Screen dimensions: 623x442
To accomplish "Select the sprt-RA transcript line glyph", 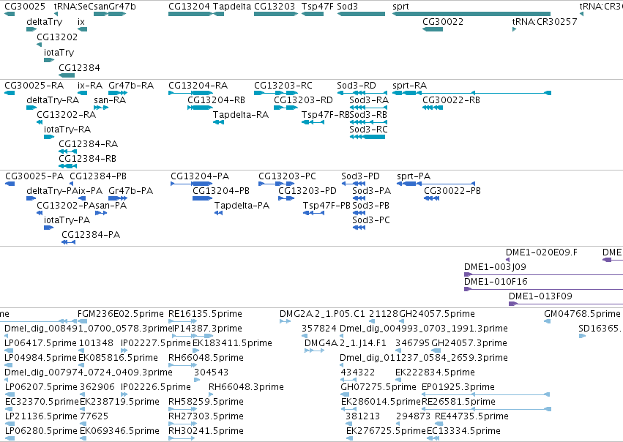I will [x=471, y=93].
